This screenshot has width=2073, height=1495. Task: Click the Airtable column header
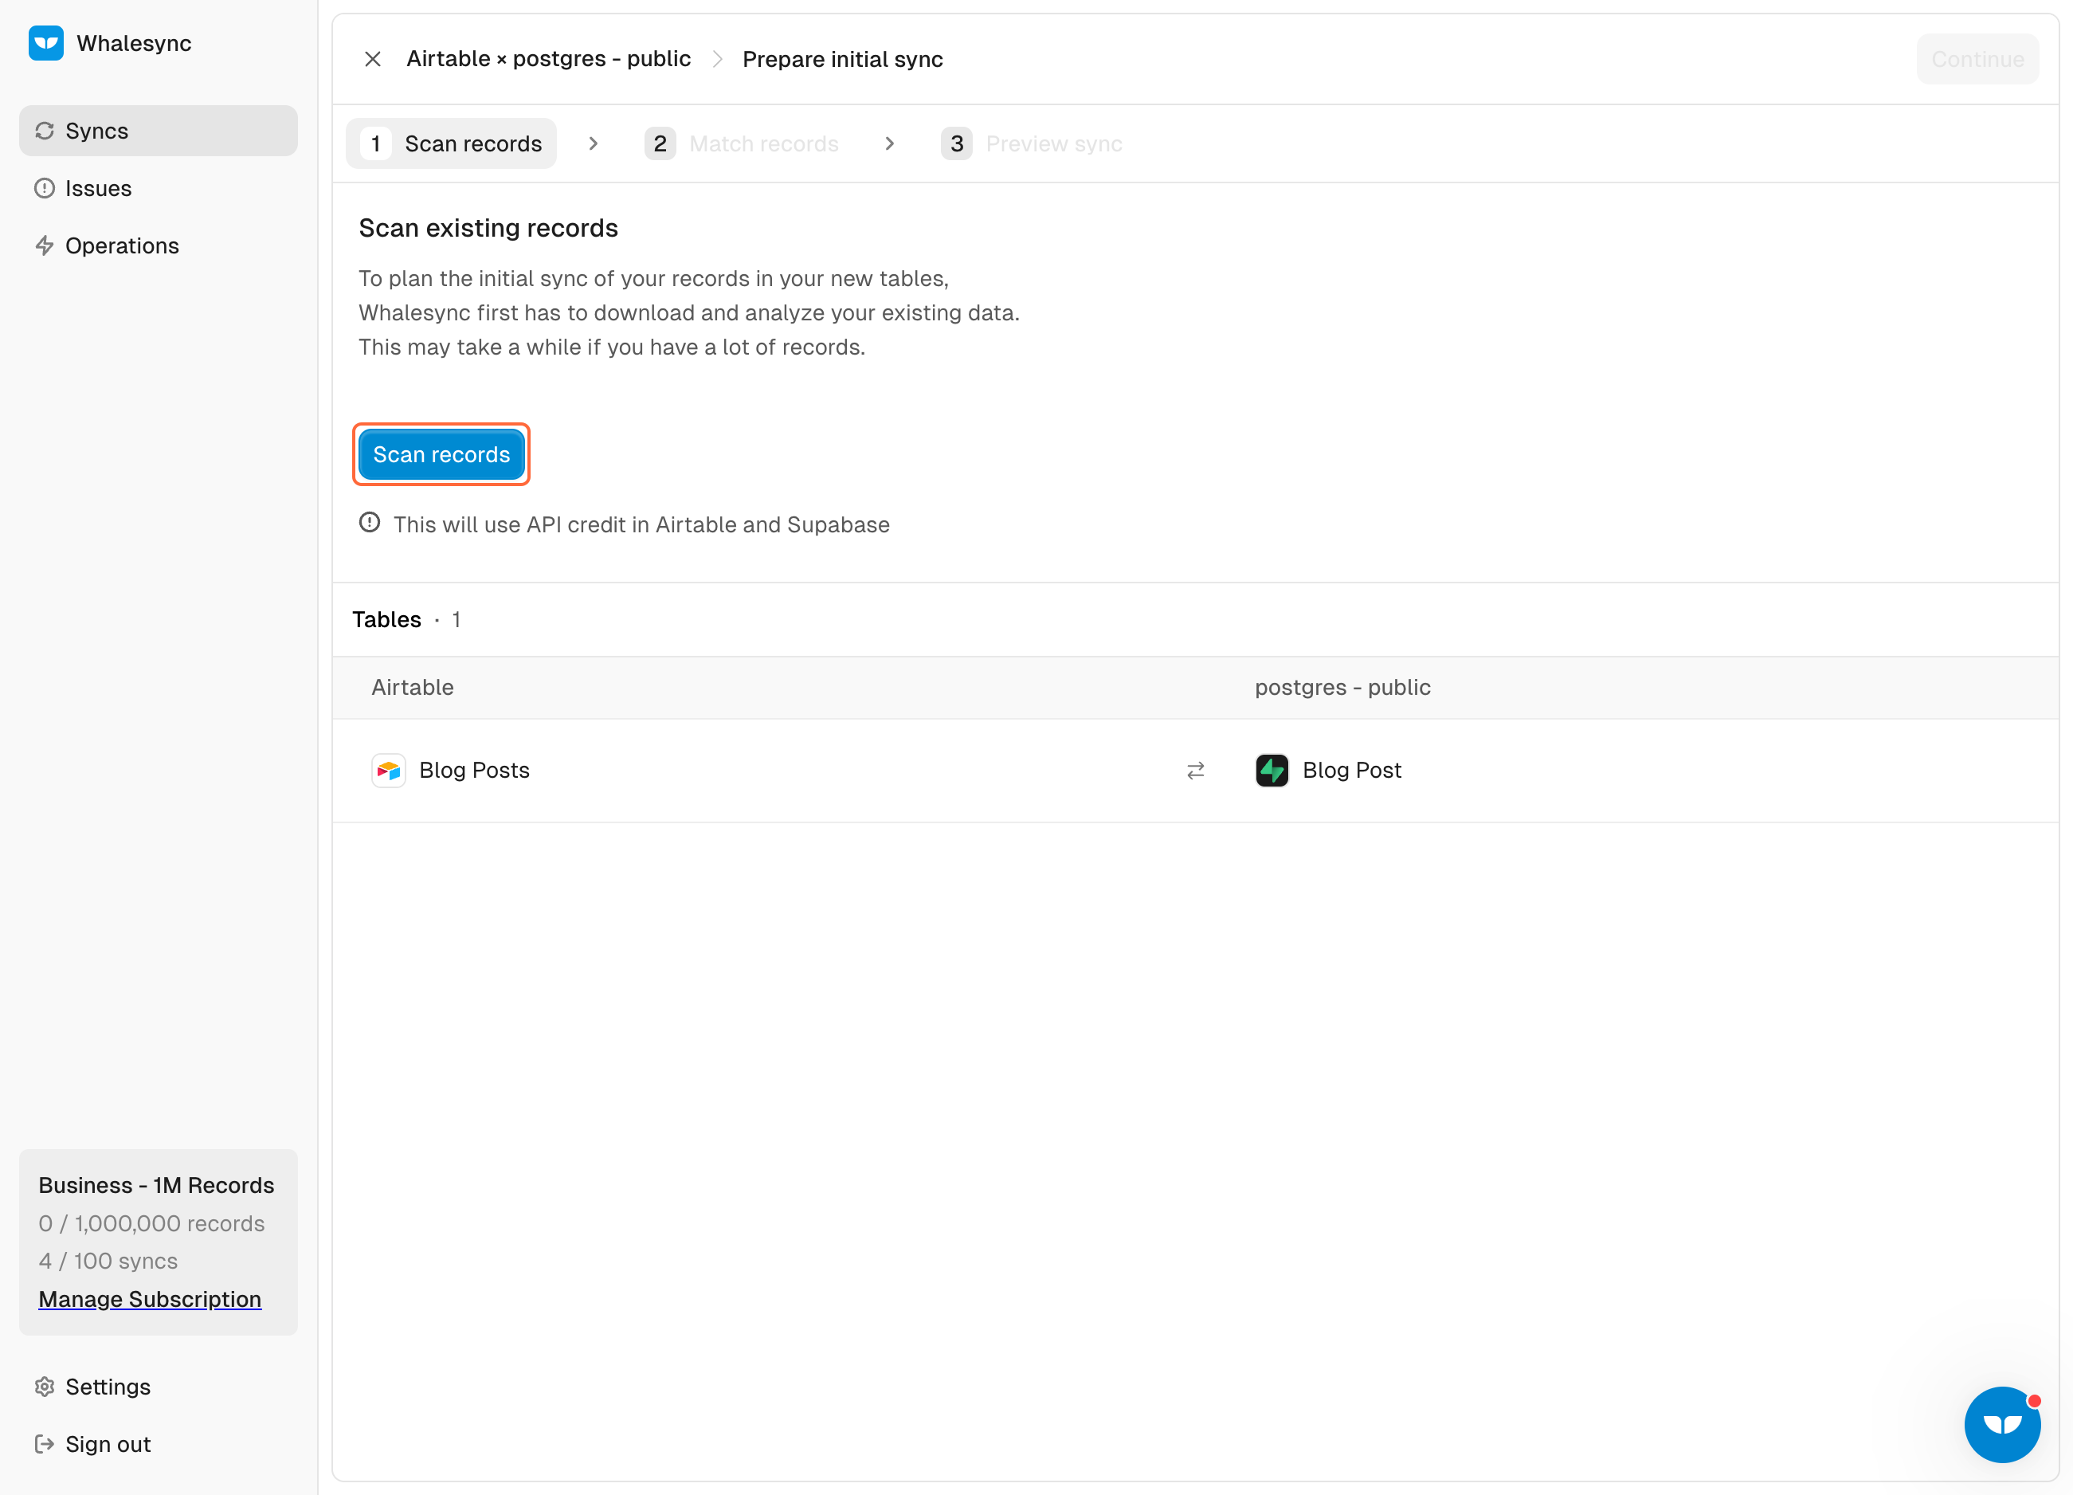click(x=412, y=688)
